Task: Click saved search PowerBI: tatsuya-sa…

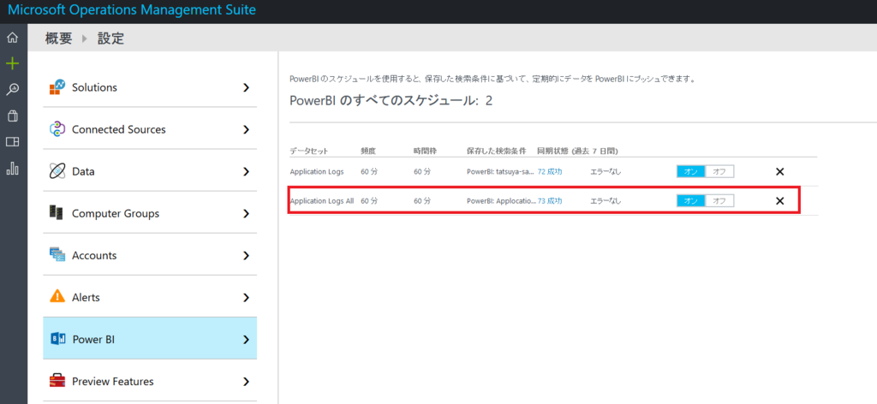Action: (500, 171)
